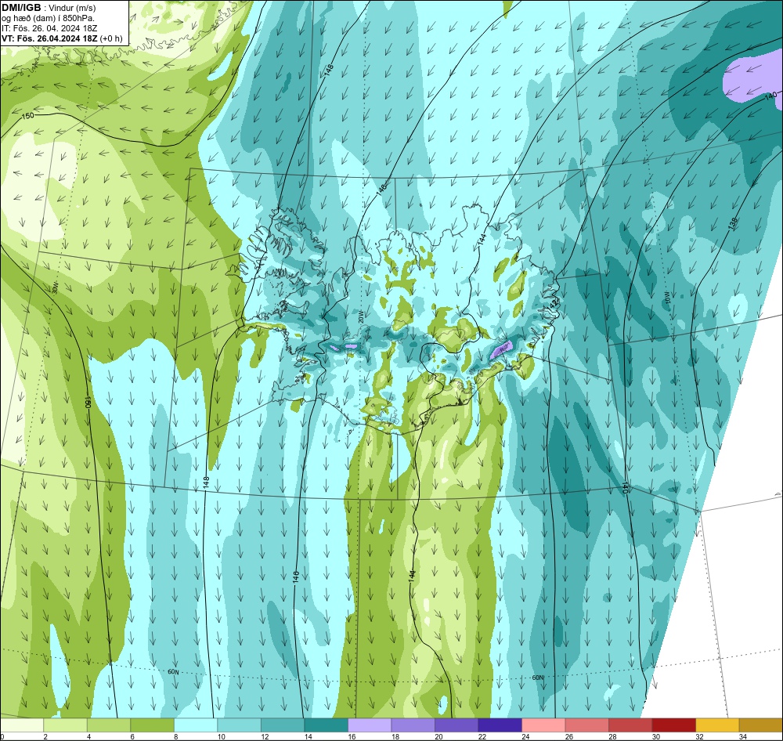The image size is (783, 741).
Task: Select the '20W' meridian label over Iceland
Action: pos(360,317)
